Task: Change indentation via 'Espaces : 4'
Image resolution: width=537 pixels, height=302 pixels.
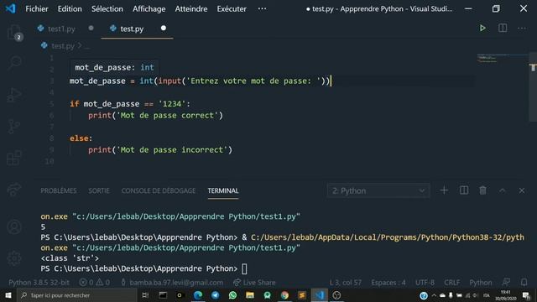Action: coord(388,282)
